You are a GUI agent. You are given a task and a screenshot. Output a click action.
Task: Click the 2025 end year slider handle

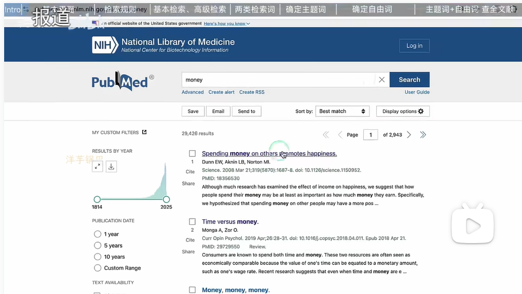[166, 199]
